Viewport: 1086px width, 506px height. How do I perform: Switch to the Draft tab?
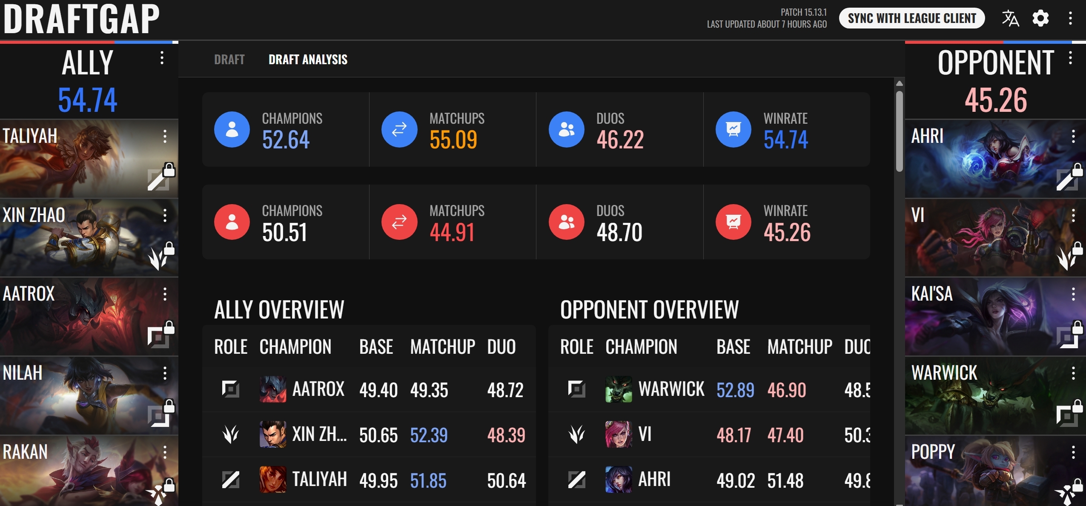coord(229,60)
